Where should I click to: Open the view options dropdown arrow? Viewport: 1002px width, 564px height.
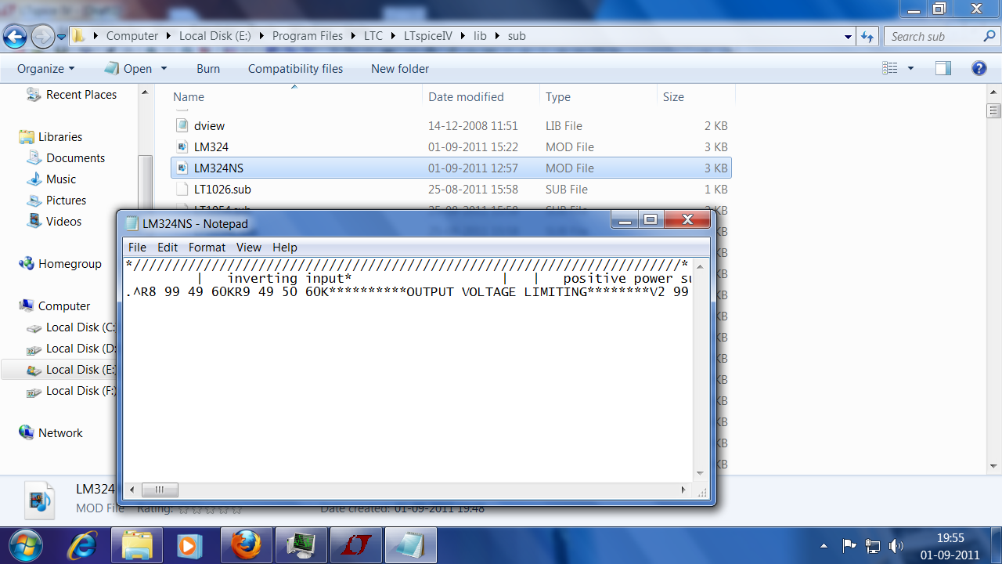coord(910,69)
